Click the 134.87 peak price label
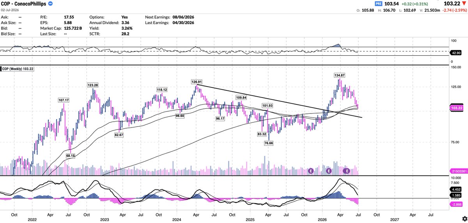The width and height of the screenshot is (468, 223). pyautogui.click(x=339, y=75)
